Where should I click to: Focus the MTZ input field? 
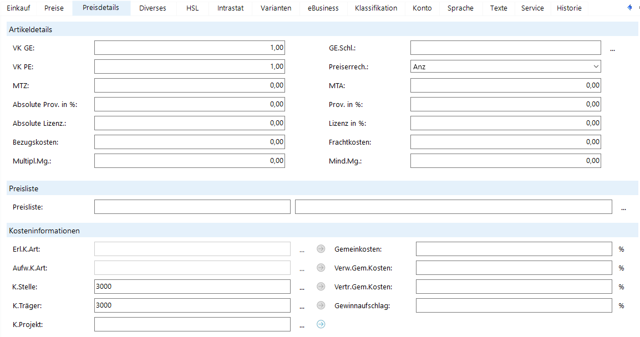pyautogui.click(x=189, y=85)
